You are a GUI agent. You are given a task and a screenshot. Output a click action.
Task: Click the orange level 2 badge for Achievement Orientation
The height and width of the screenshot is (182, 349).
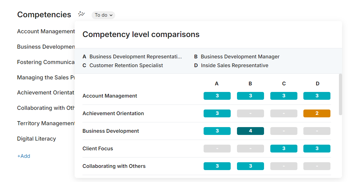click(317, 113)
